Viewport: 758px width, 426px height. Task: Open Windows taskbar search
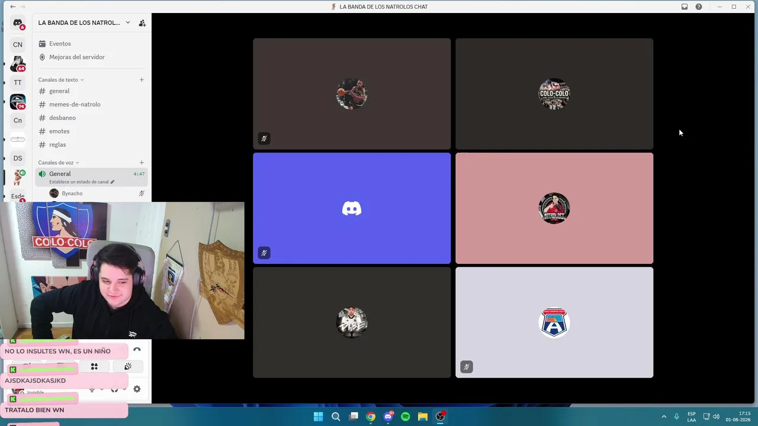tap(336, 417)
